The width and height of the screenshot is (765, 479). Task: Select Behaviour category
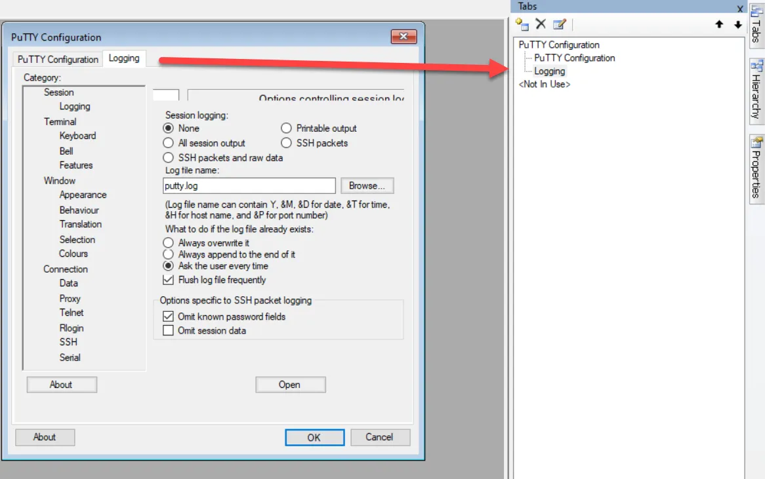click(79, 210)
